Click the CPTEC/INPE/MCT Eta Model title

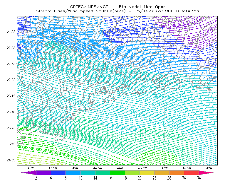117,7
